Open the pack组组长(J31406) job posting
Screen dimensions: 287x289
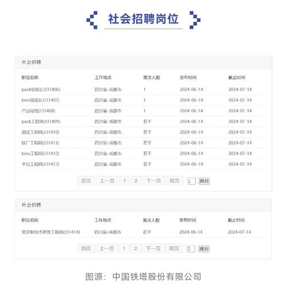41,89
